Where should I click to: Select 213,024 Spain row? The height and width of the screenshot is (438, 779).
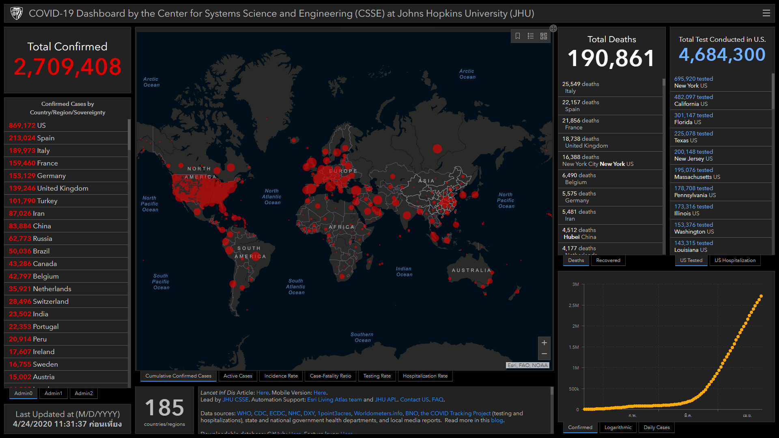point(67,138)
